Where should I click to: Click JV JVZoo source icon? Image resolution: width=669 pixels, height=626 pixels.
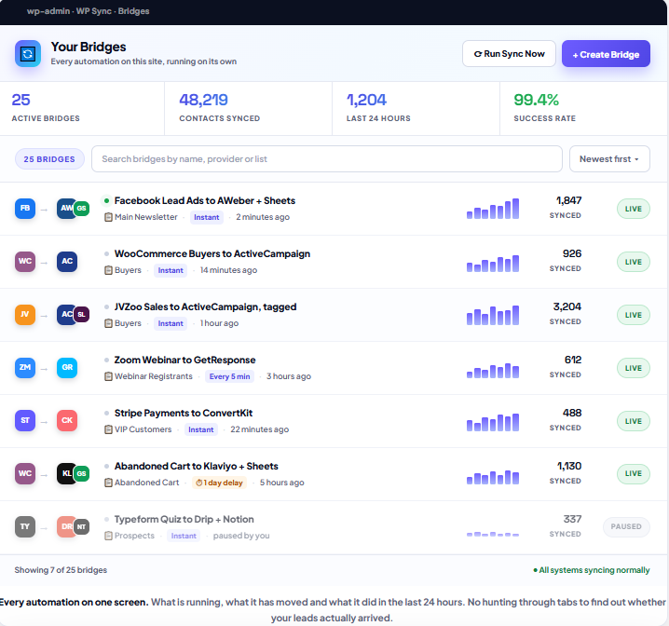(25, 315)
